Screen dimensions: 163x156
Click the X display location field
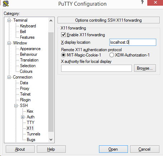(133, 42)
